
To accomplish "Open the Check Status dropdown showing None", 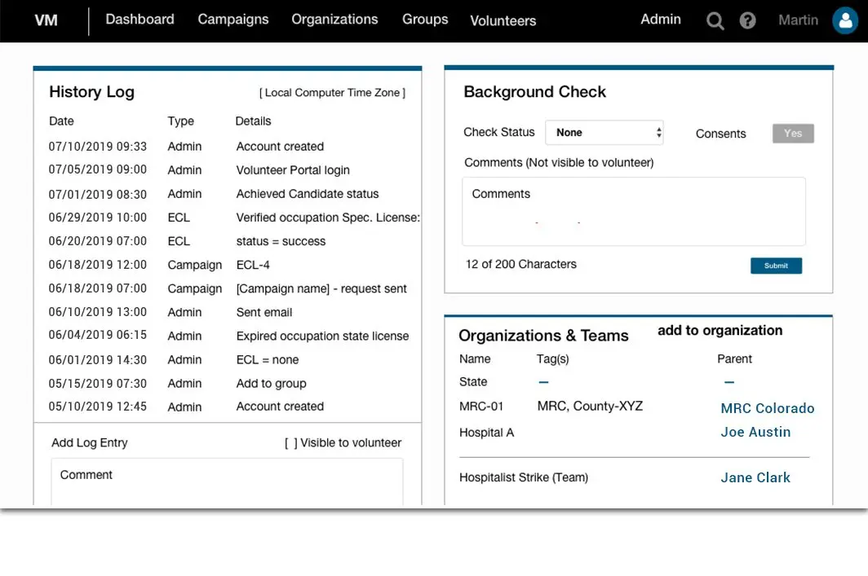I will click(x=604, y=133).
